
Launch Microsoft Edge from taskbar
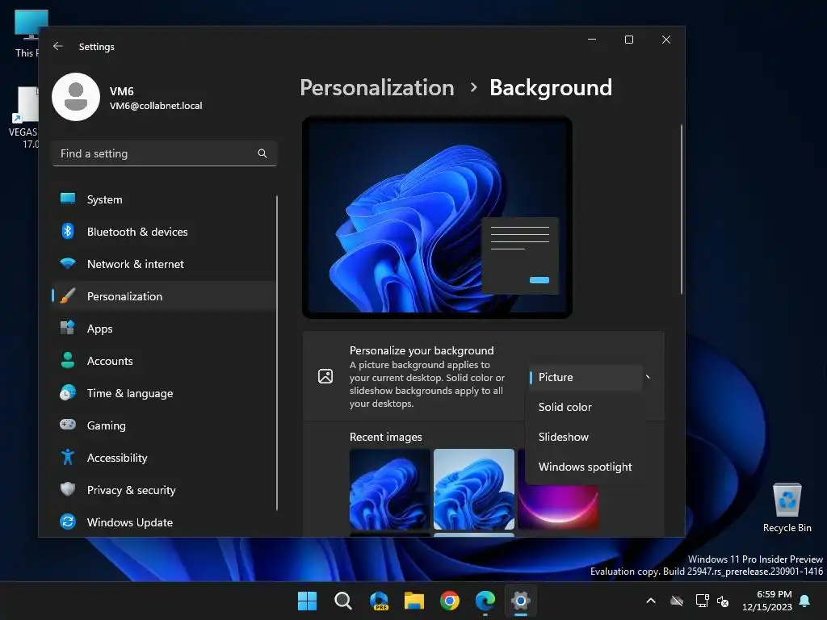485,601
